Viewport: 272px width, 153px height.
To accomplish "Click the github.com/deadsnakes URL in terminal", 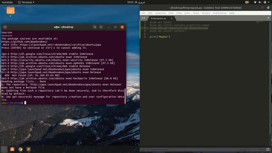I will click(25, 42).
